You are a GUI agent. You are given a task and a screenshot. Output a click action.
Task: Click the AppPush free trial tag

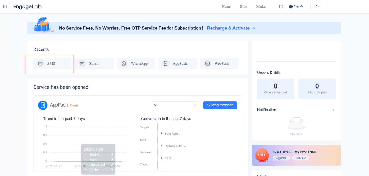coord(281,158)
